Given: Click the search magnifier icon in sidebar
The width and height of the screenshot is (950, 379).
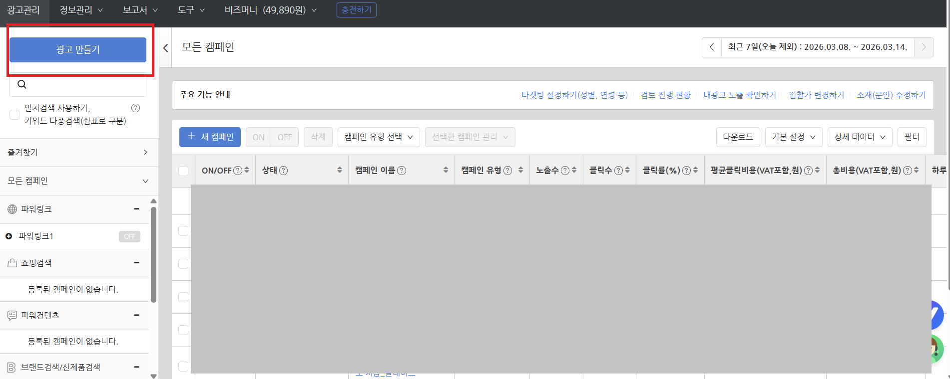Looking at the screenshot, I should point(22,84).
